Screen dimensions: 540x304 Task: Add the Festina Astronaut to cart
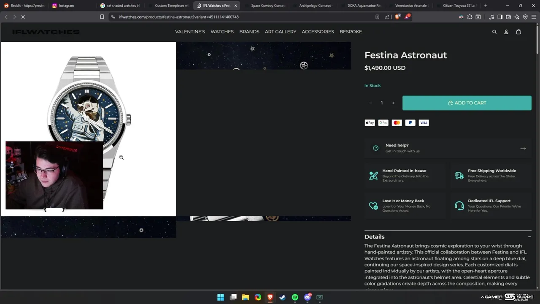click(467, 103)
